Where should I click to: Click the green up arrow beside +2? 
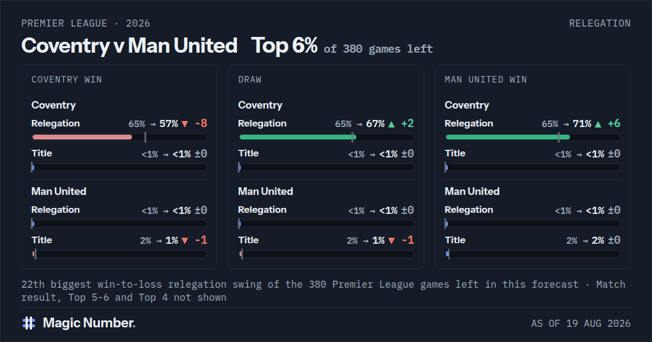(x=391, y=124)
